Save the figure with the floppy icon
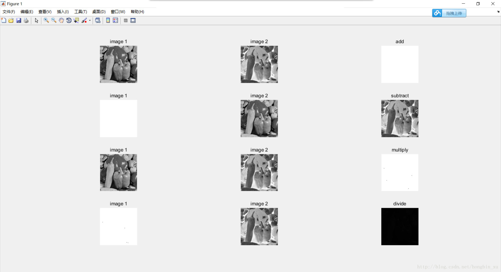The width and height of the screenshot is (501, 272). click(19, 20)
